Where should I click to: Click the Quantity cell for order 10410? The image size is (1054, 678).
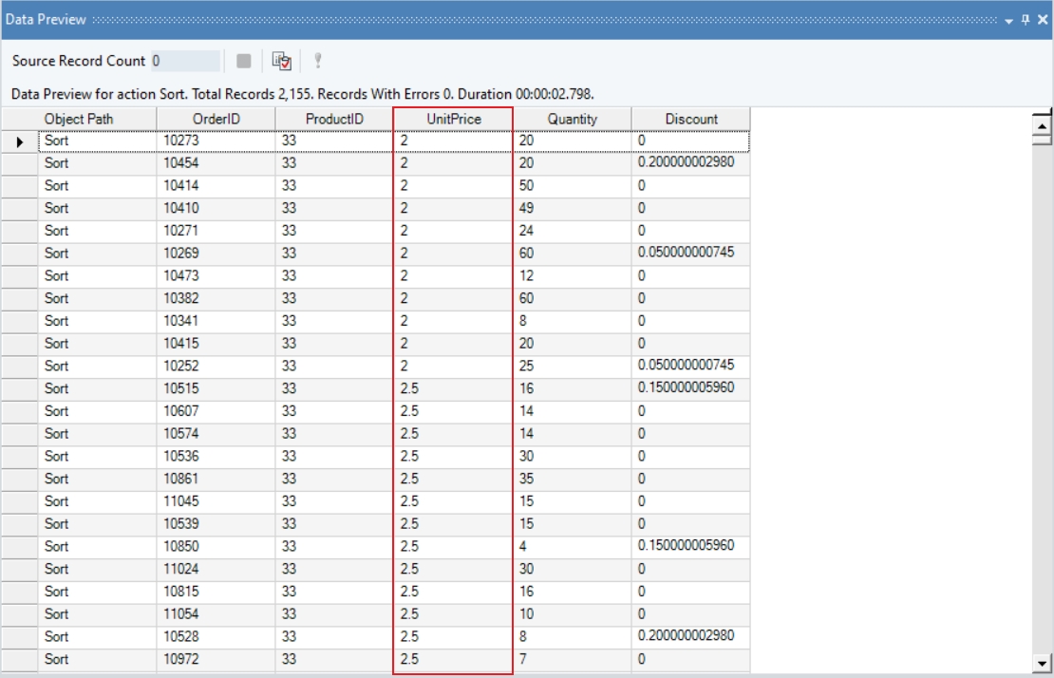point(573,208)
